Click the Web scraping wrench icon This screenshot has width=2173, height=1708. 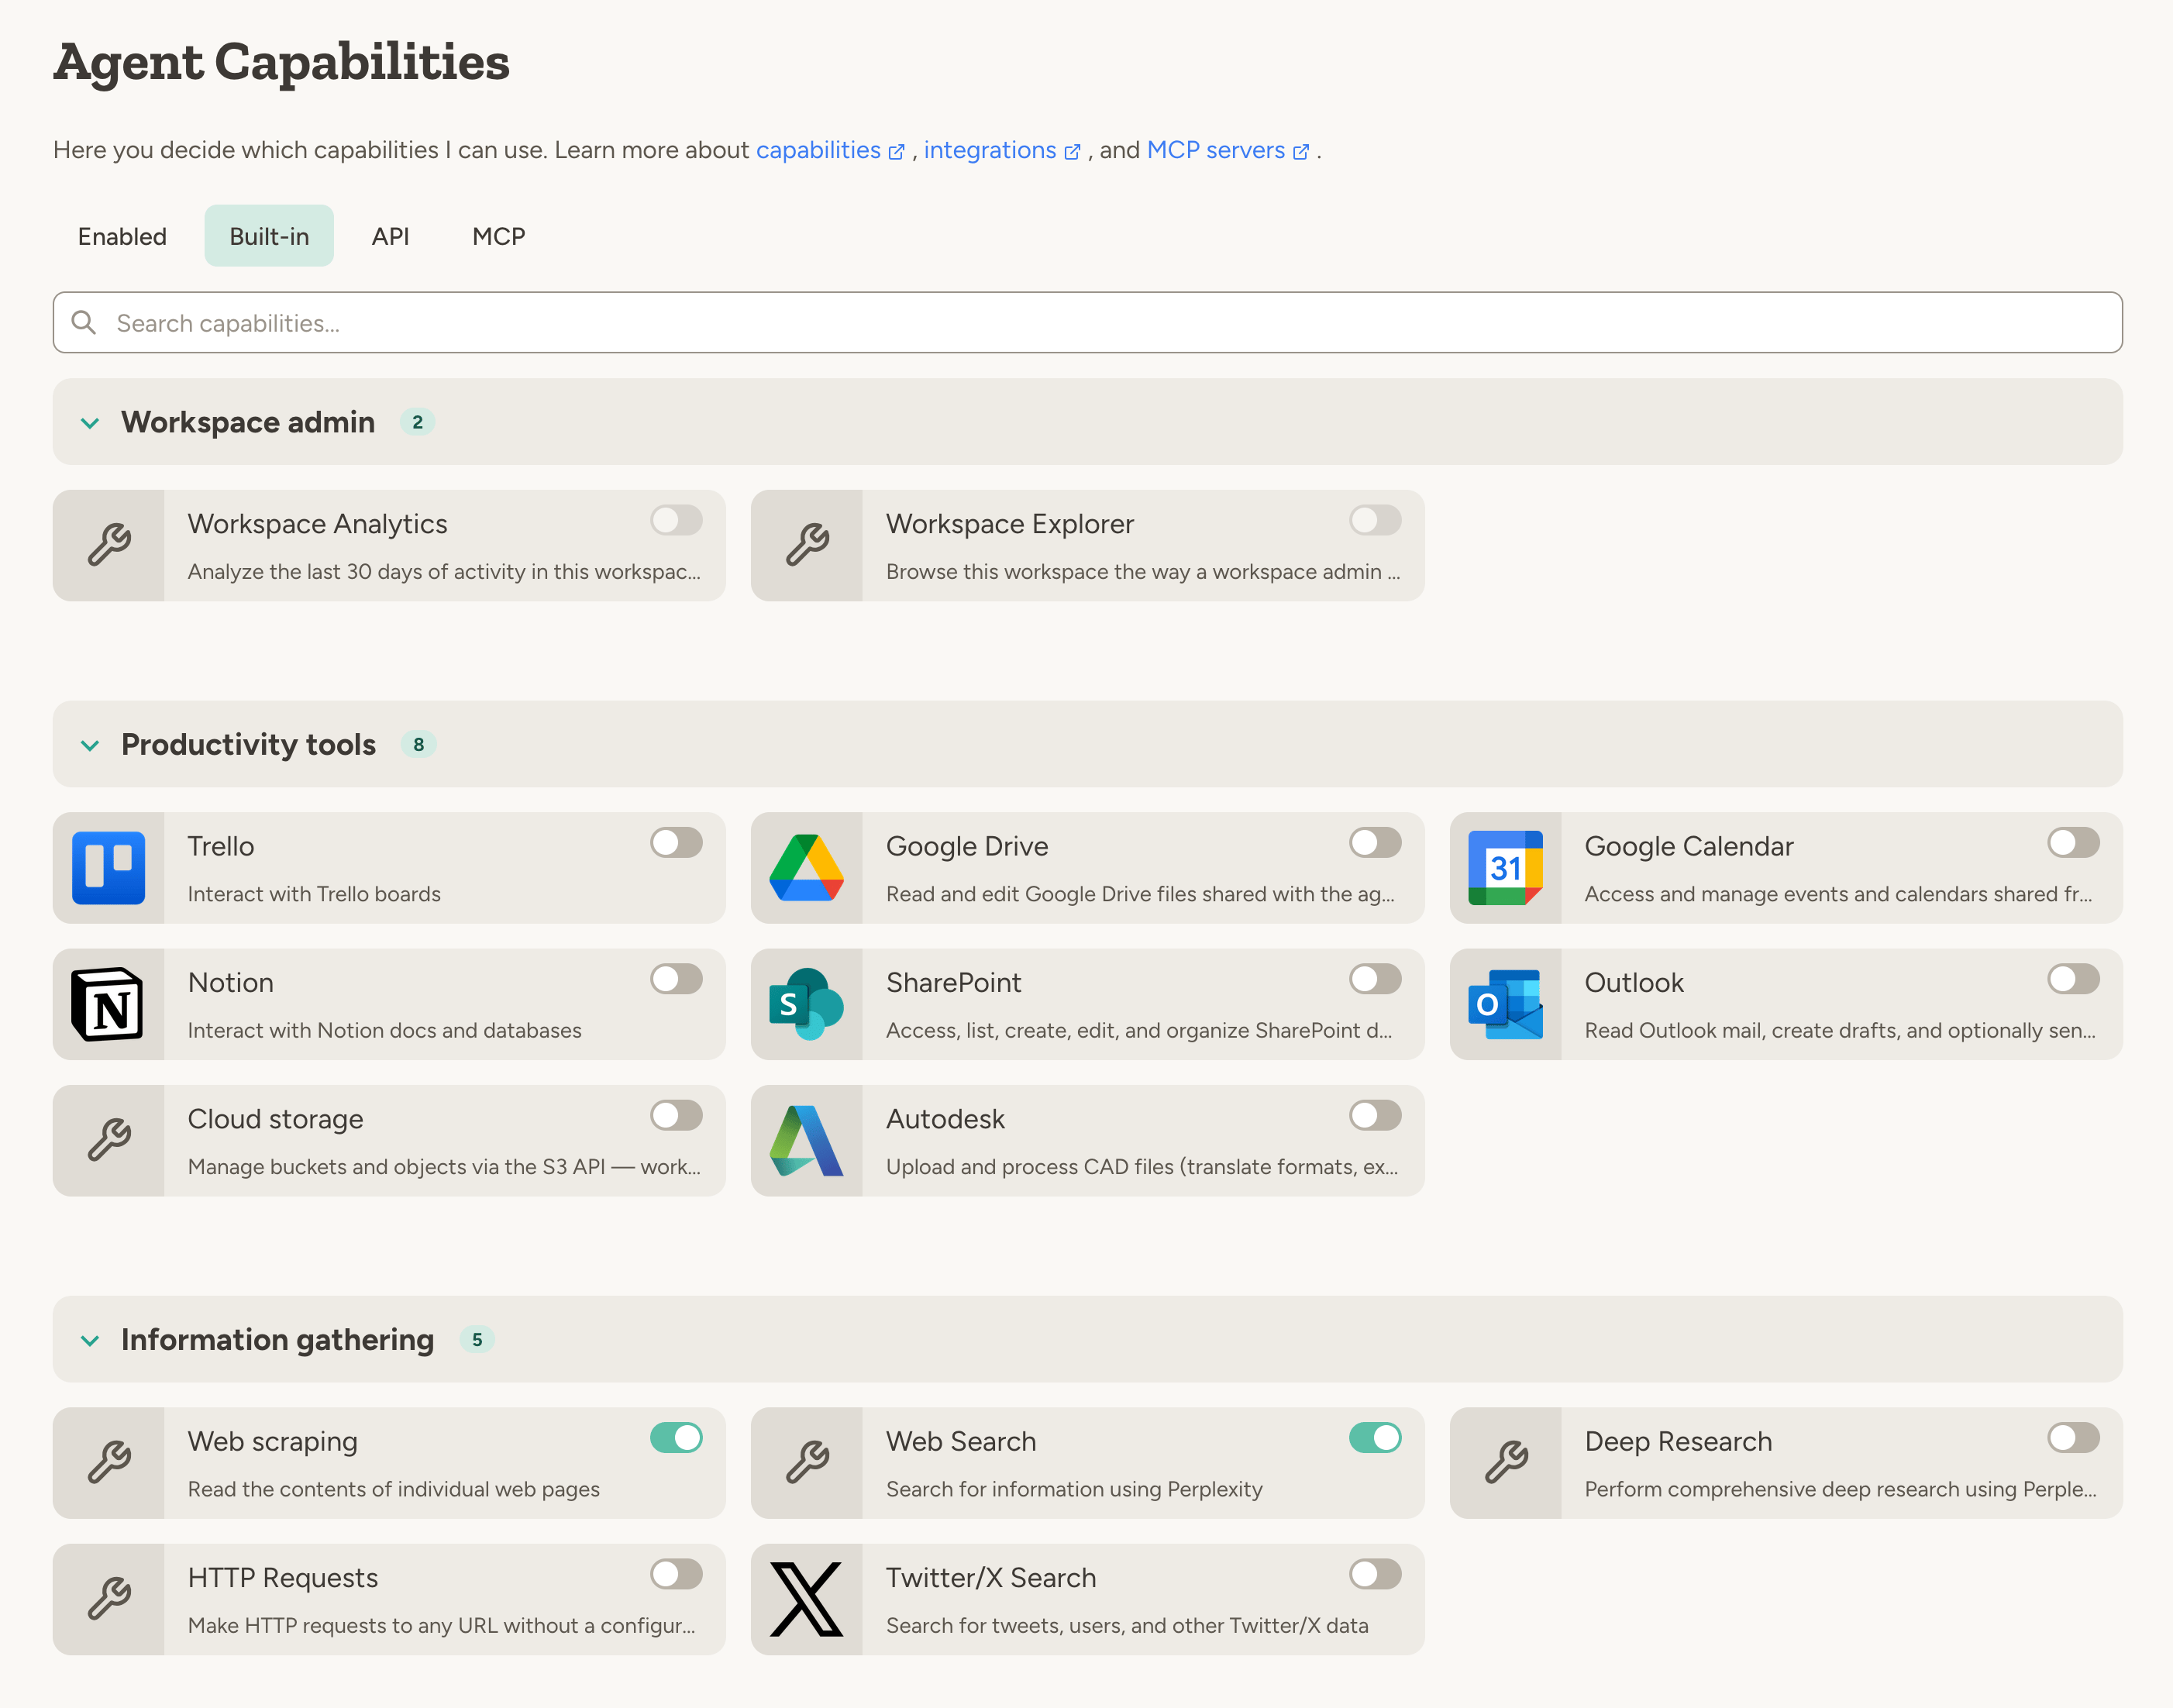[109, 1462]
